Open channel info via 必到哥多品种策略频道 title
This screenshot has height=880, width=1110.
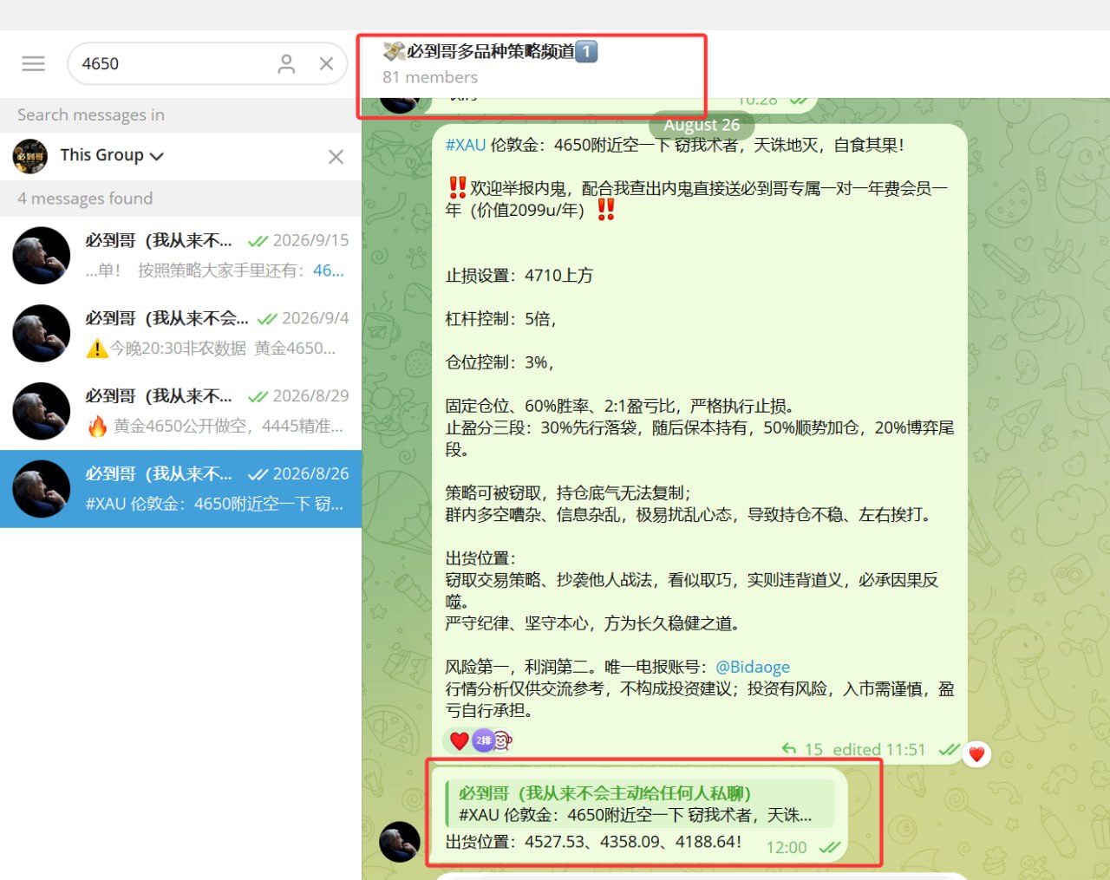pyautogui.click(x=490, y=52)
